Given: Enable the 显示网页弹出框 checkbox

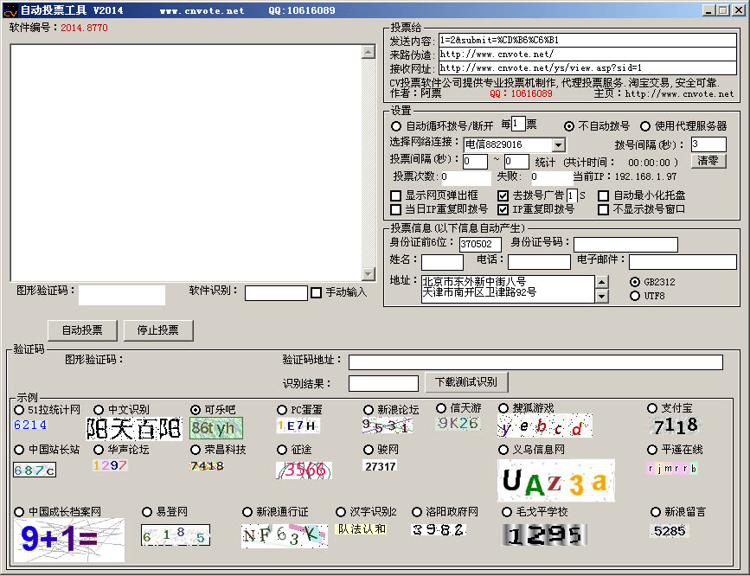Looking at the screenshot, I should tap(394, 195).
